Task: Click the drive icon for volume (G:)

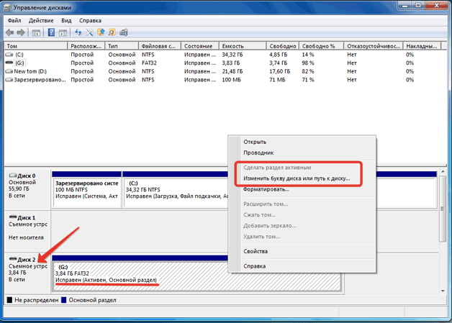Action: point(9,63)
